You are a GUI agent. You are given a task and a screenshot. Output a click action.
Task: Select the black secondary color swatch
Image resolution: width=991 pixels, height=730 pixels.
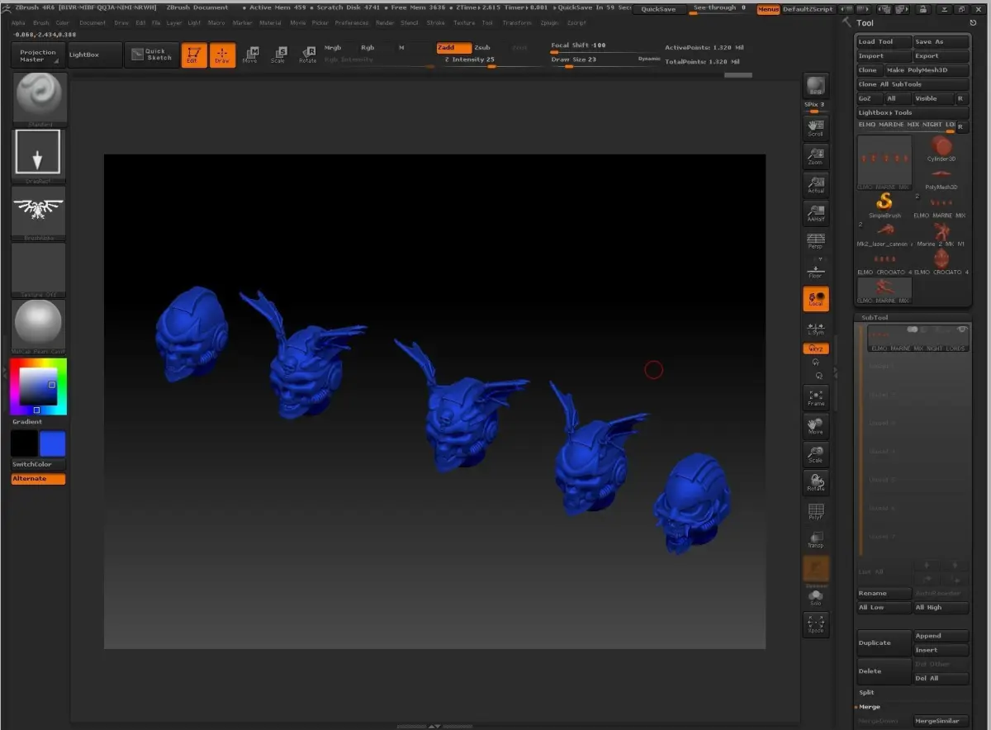tap(24, 444)
